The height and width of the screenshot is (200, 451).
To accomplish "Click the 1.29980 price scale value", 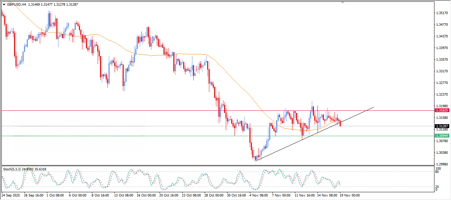I will 442,164.
